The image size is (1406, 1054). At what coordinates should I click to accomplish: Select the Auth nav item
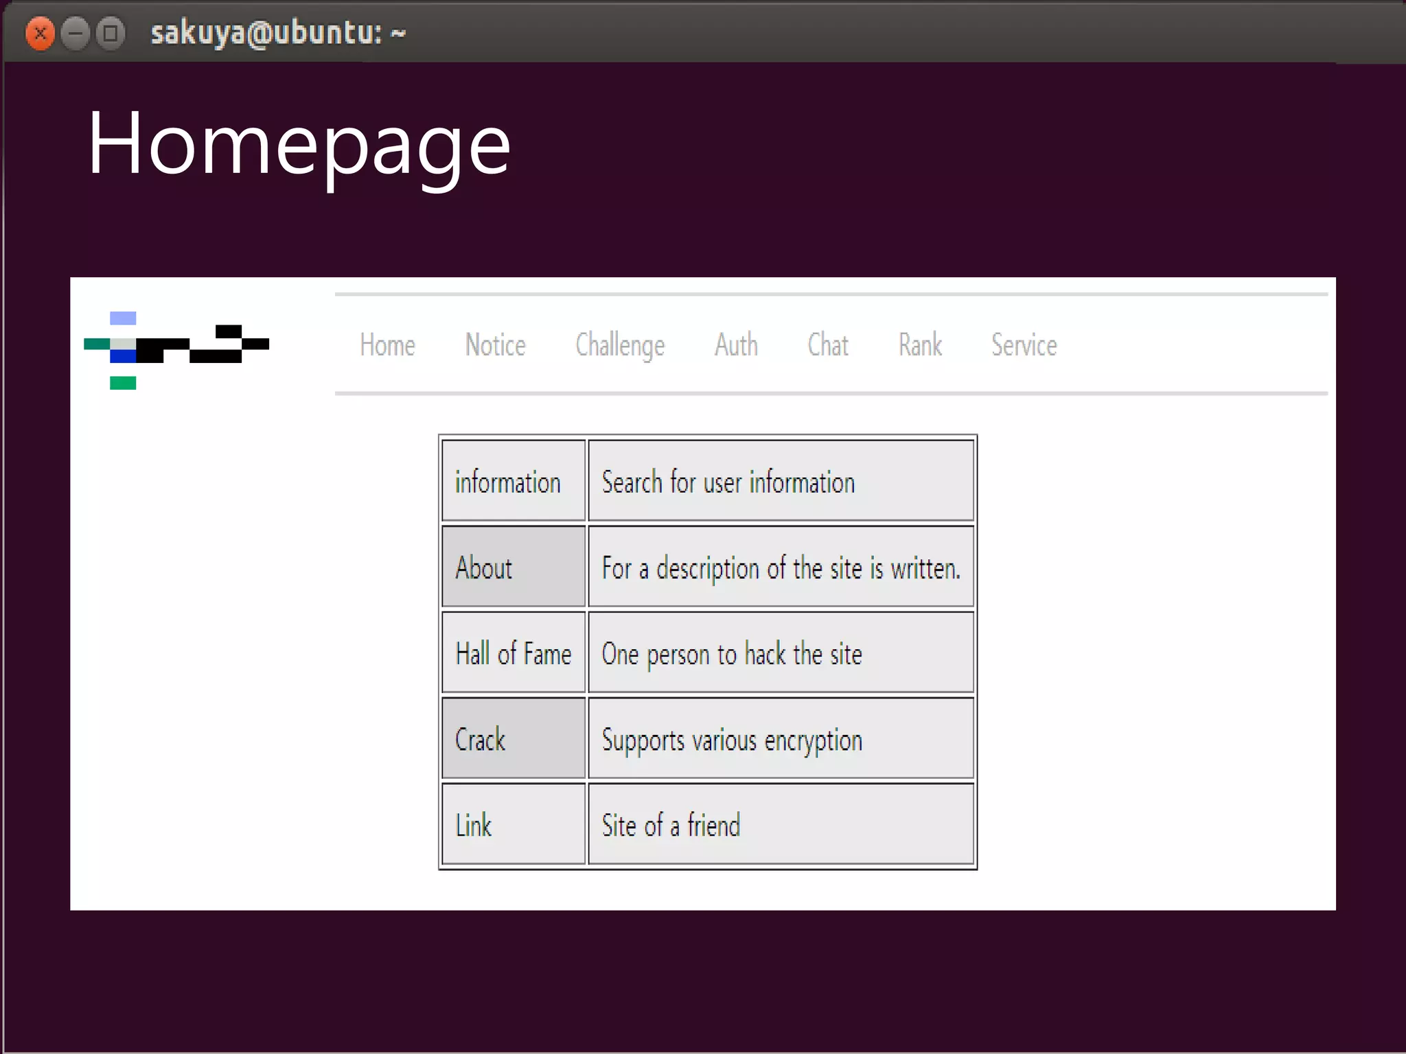736,345
